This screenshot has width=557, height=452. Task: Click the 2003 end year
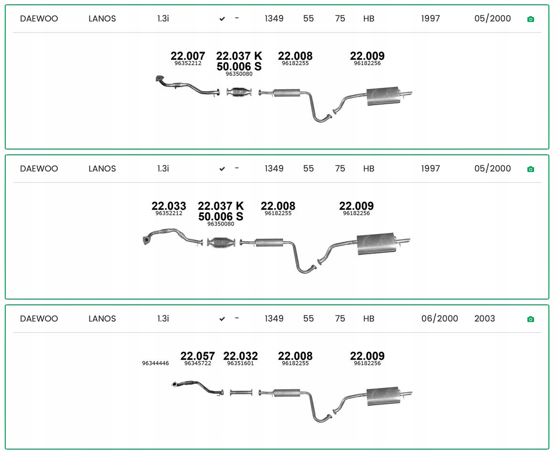[484, 319]
